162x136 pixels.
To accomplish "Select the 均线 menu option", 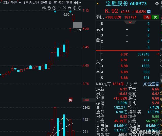I will (36, 3).
